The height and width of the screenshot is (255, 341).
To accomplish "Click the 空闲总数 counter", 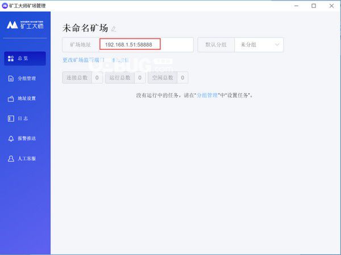I will [168, 78].
